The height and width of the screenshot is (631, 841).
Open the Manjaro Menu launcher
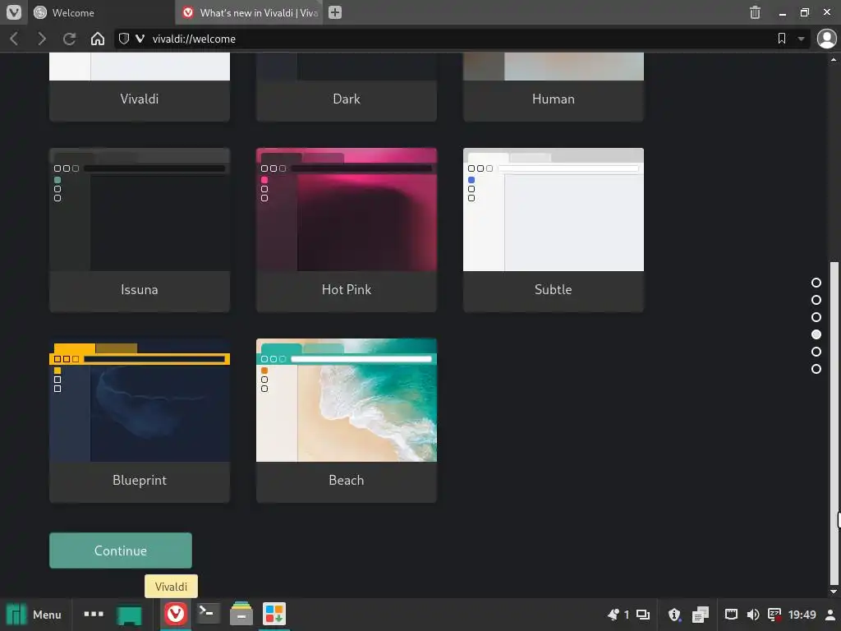click(34, 615)
